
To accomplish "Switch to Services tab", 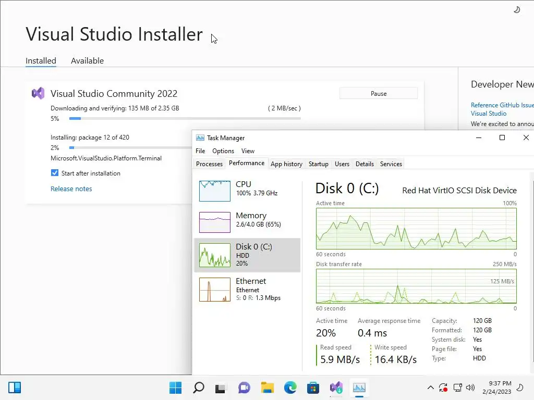I will (391, 164).
